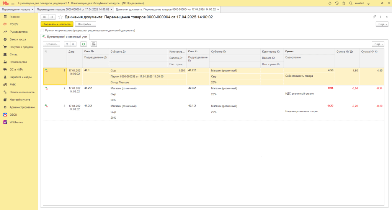Select Склад Товаров subconto cell
The image size is (392, 210).
pos(138,82)
